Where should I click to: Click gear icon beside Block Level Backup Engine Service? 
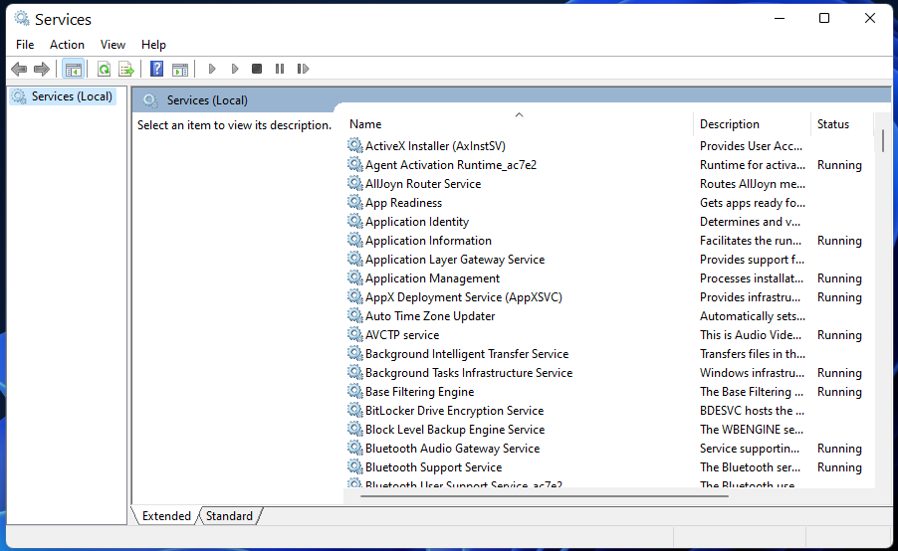click(x=355, y=429)
